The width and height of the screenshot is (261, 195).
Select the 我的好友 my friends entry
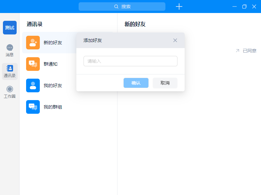pos(53,85)
